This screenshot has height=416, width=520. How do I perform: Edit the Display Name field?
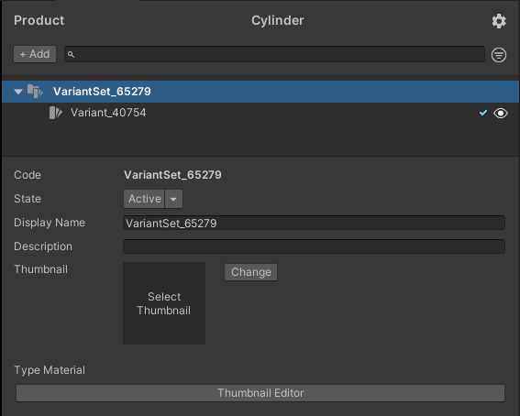click(x=314, y=223)
